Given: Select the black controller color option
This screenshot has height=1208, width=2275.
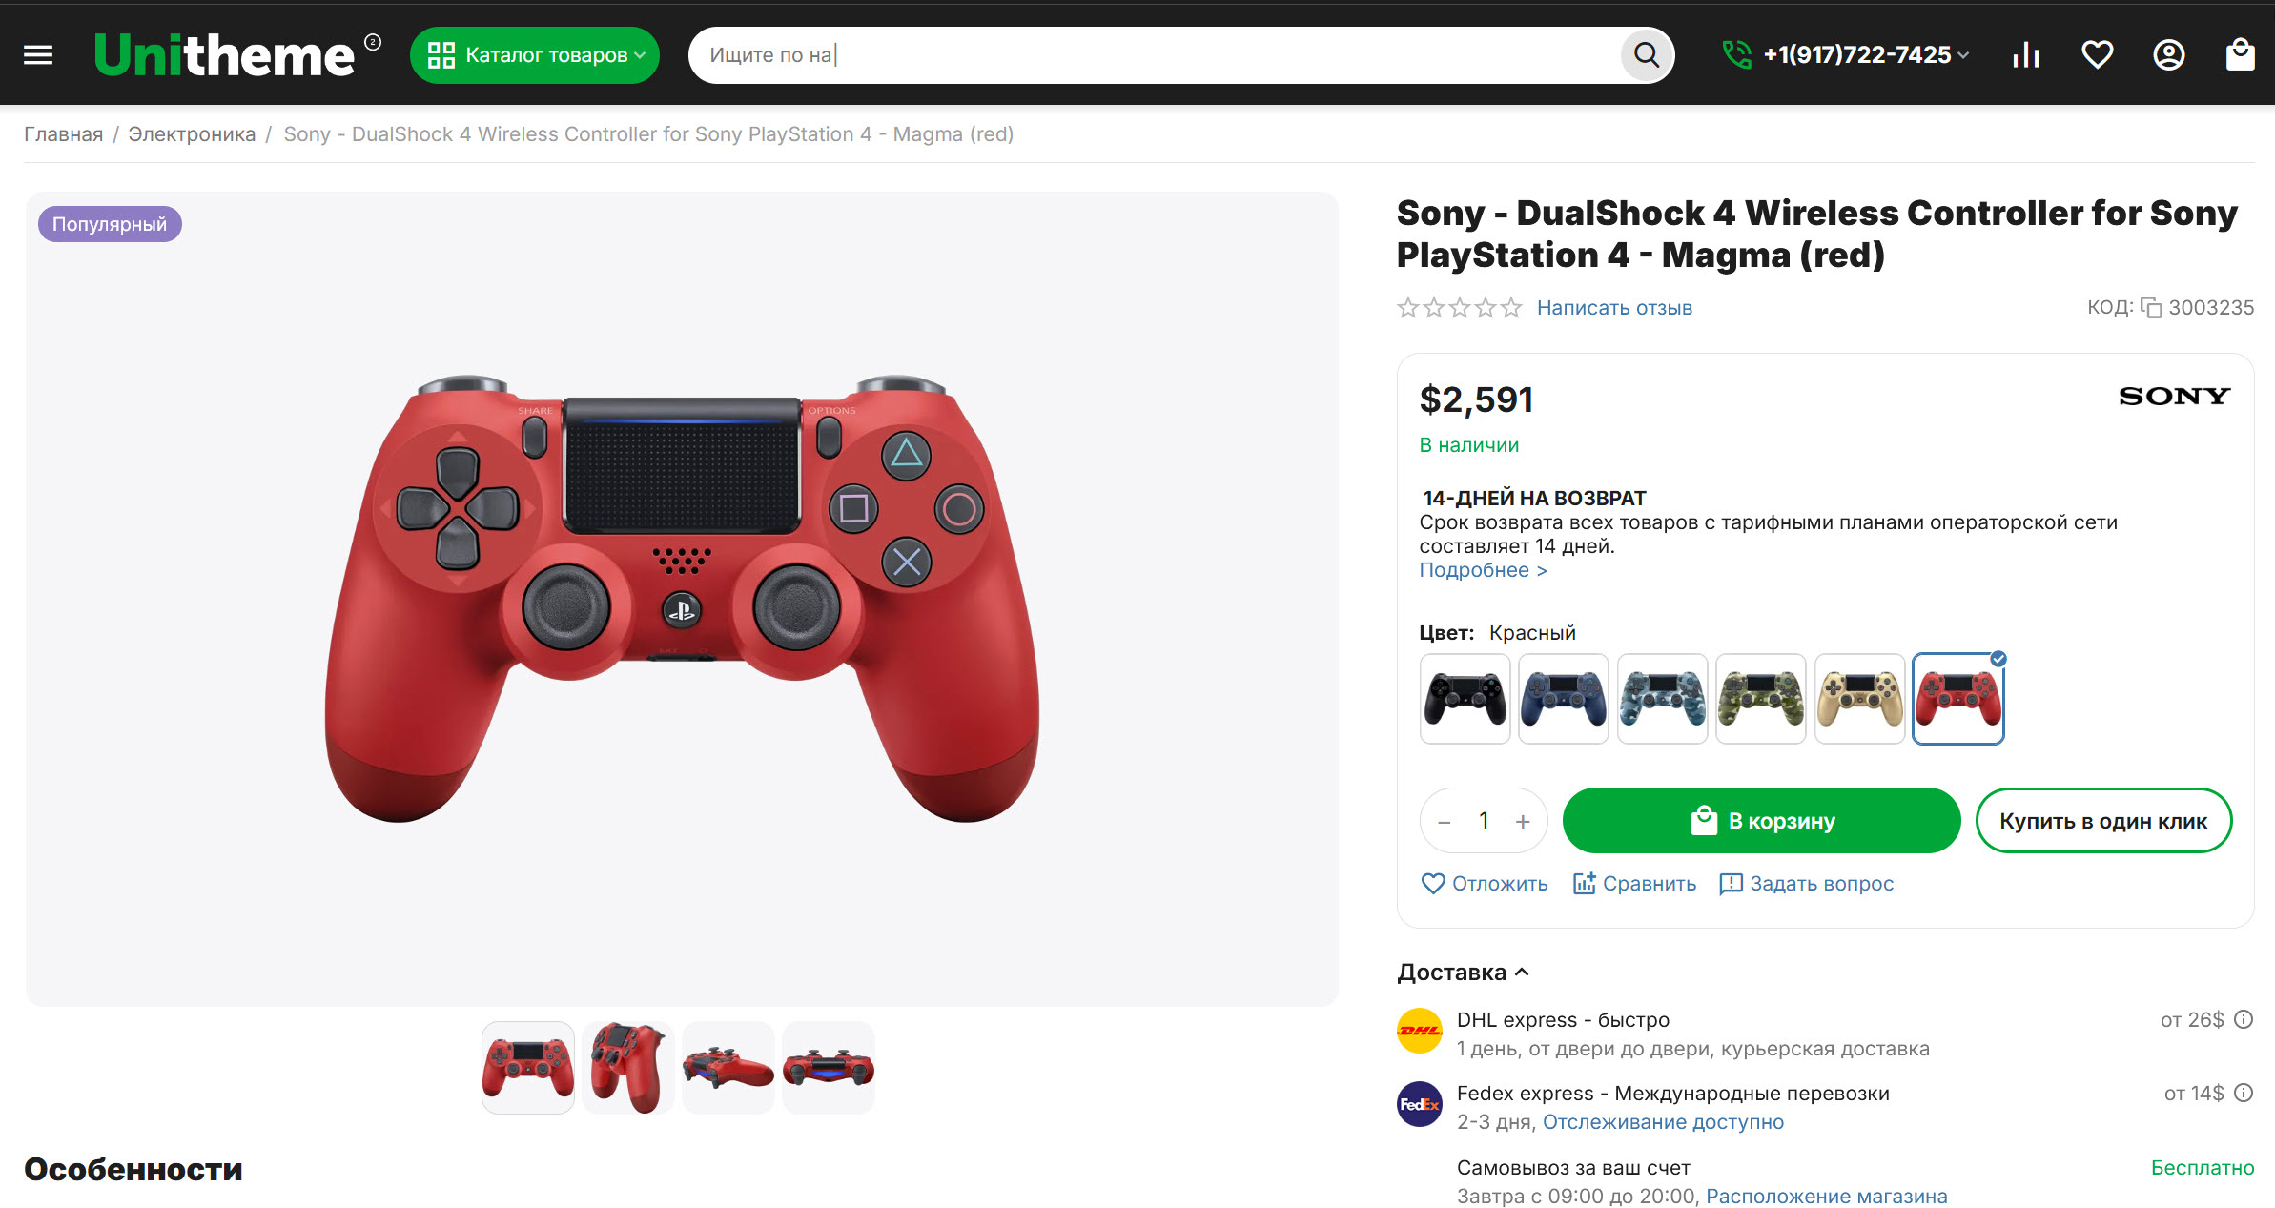Looking at the screenshot, I should tap(1465, 699).
